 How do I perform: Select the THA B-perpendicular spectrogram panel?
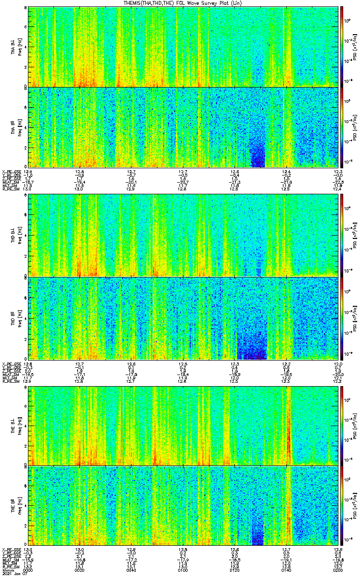click(182, 46)
